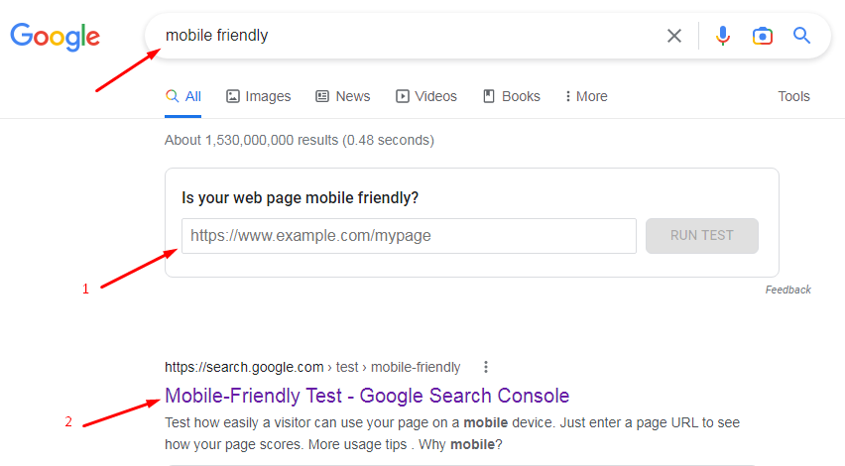The image size is (845, 466).
Task: Clear the search query with X
Action: (x=674, y=36)
